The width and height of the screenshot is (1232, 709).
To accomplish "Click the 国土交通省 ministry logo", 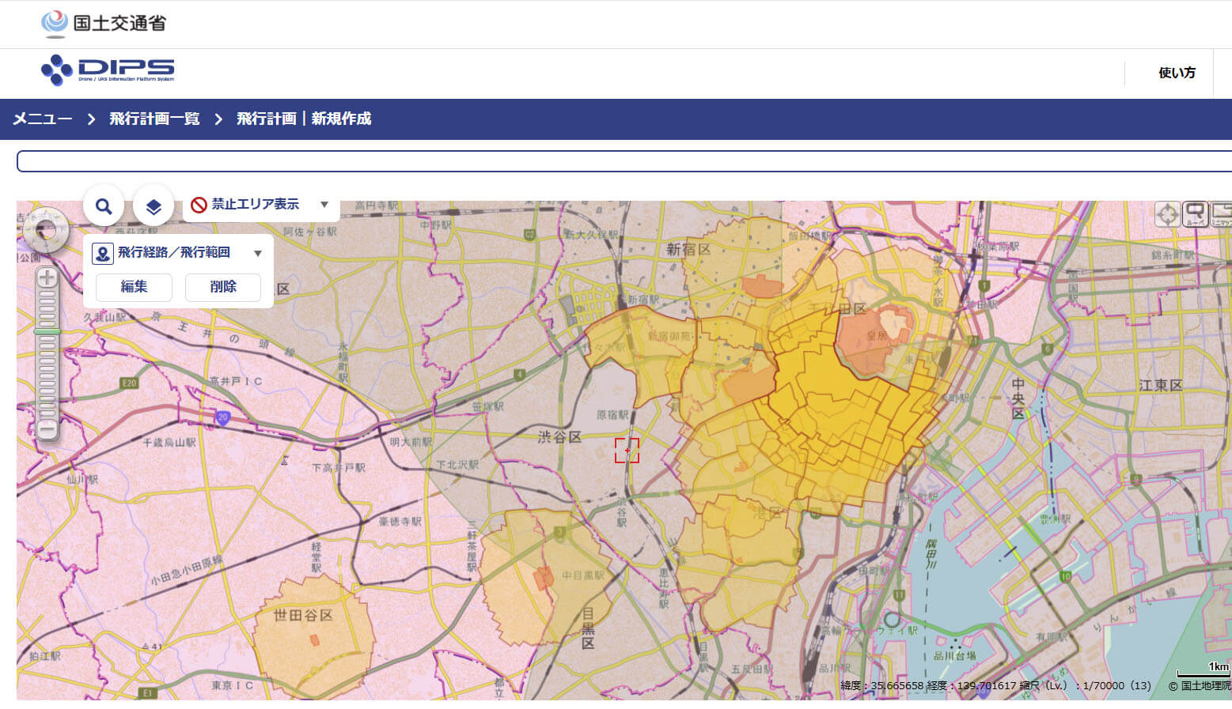I will 104,24.
